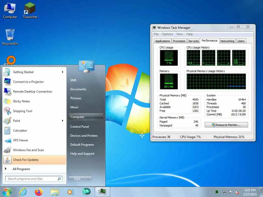
Task: Launch Firefox from the taskbar
Action: 39,192
